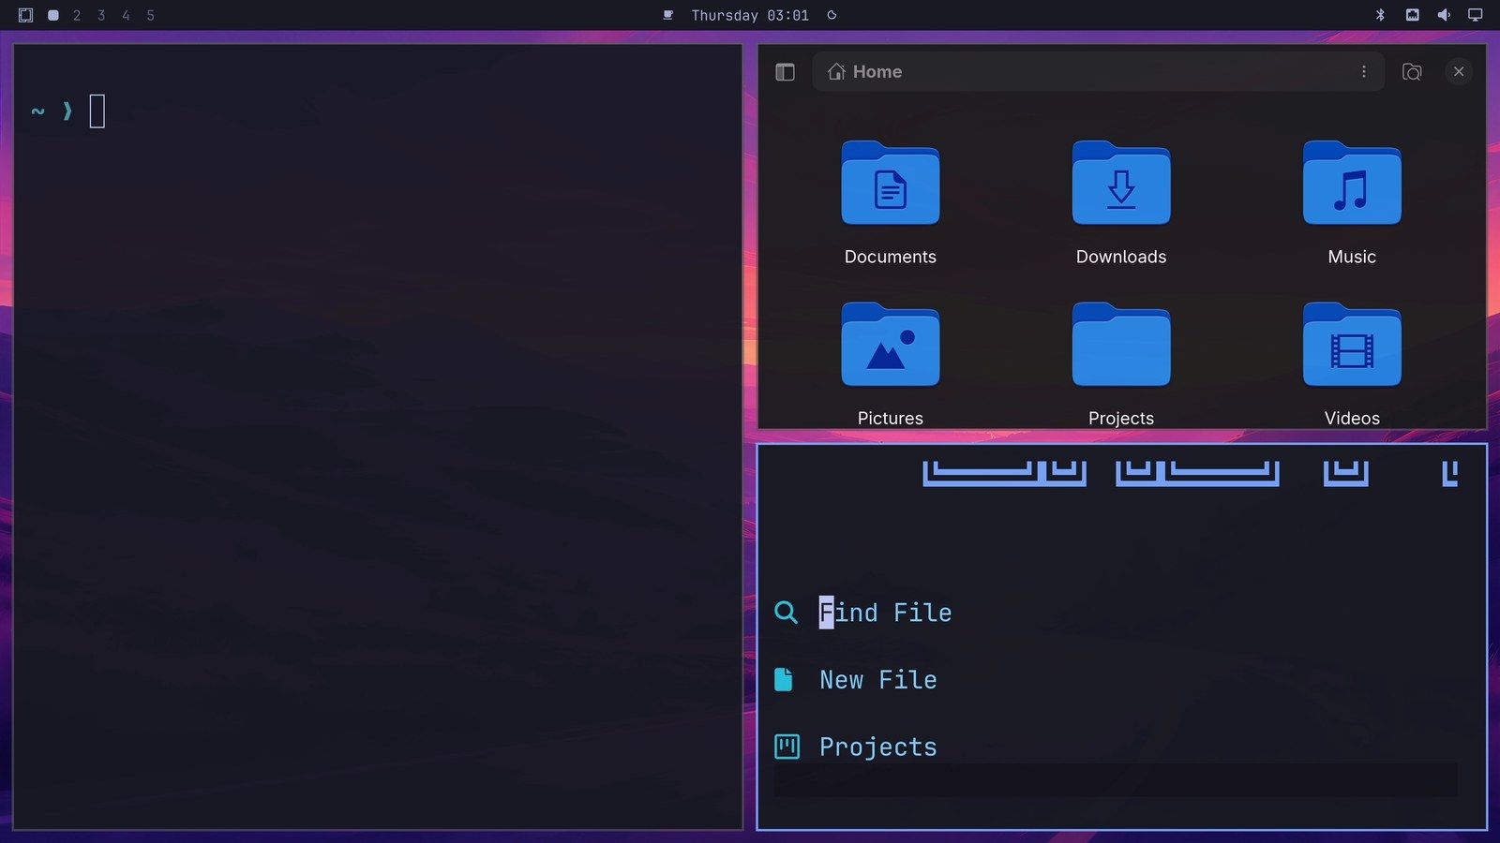Click the magnifier icon beside Find File

pos(786,613)
